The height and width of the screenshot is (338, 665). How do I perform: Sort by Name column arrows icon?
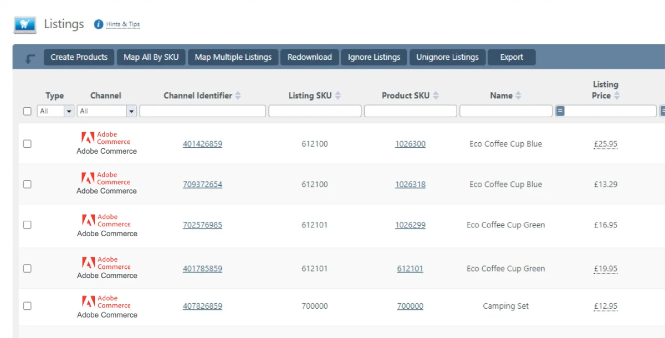pyautogui.click(x=518, y=96)
